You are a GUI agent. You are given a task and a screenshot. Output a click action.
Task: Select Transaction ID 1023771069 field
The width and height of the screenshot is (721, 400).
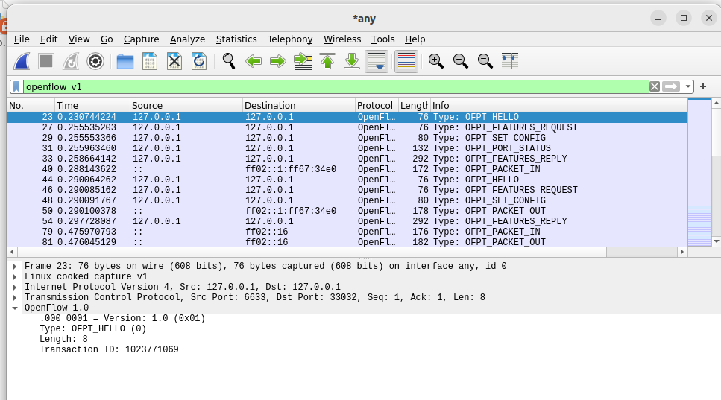[109, 349]
